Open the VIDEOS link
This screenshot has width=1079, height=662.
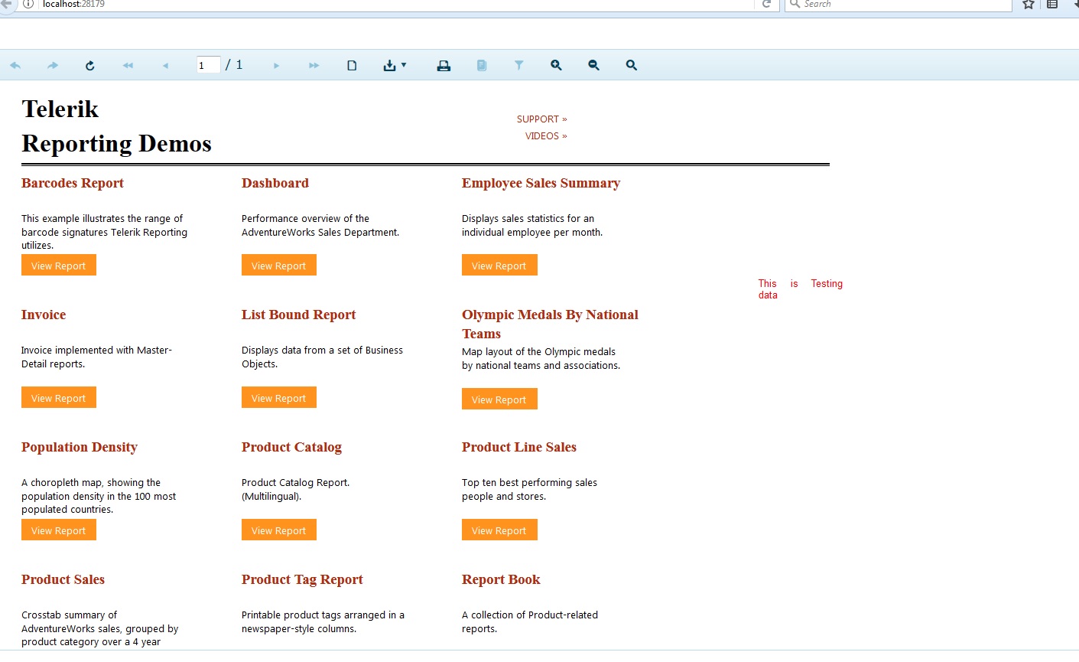pyautogui.click(x=546, y=136)
